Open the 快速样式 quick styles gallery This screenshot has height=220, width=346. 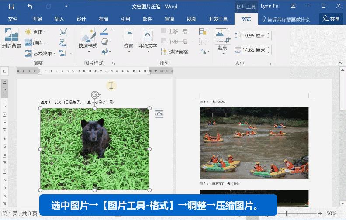coord(88,40)
